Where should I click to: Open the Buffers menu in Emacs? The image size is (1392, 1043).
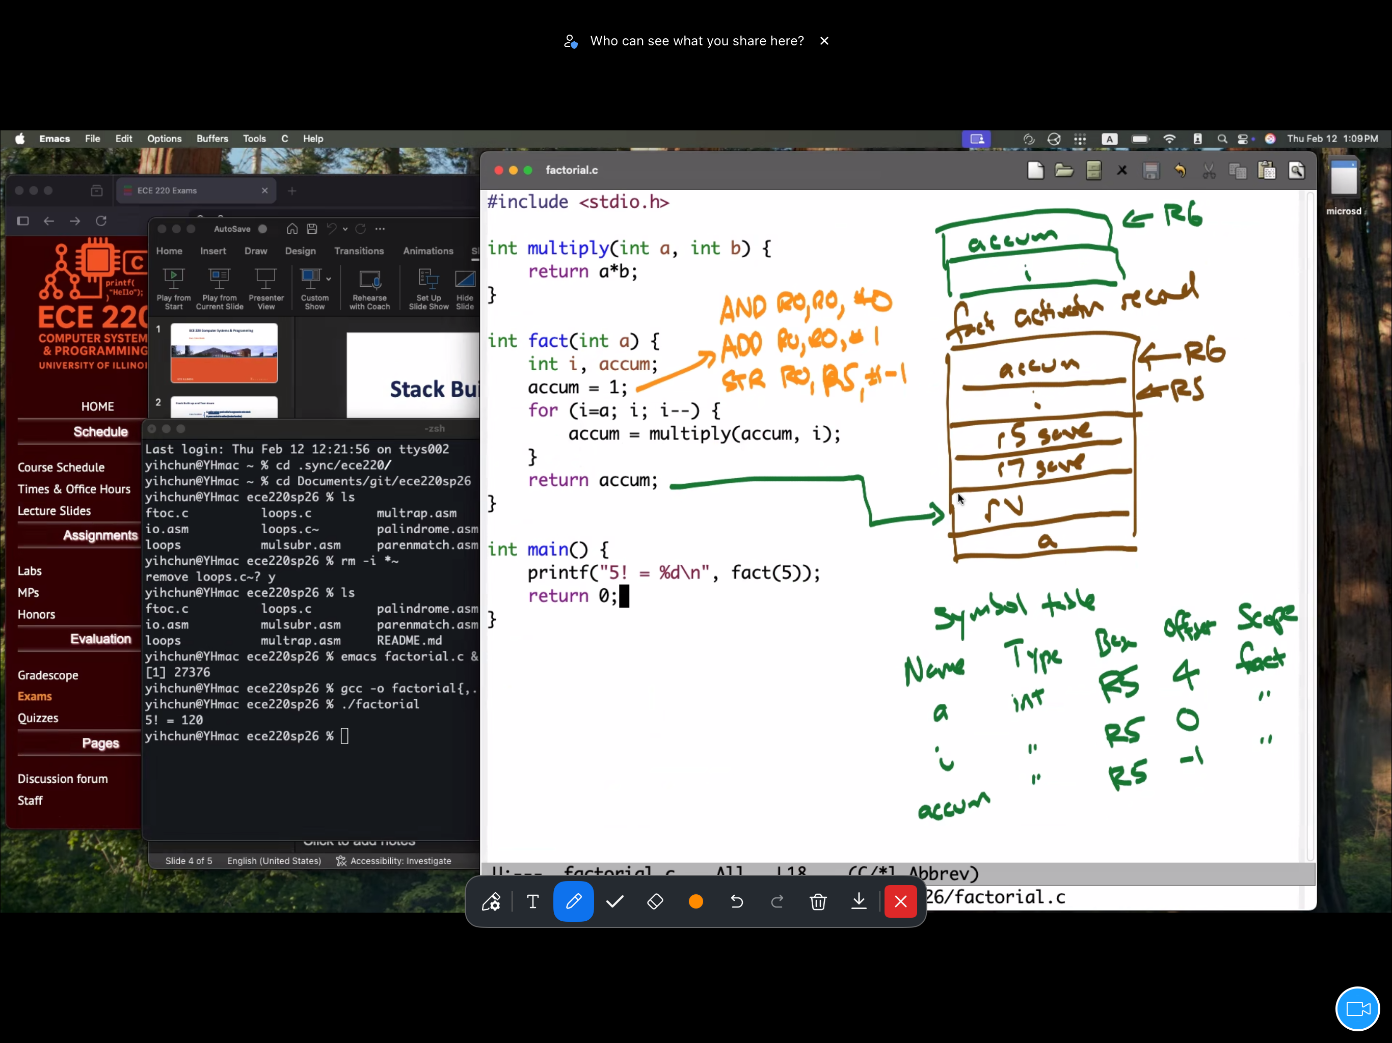click(x=212, y=139)
